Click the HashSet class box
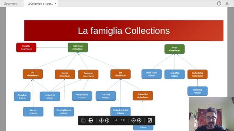The image size is (234, 131). [x=106, y=96]
